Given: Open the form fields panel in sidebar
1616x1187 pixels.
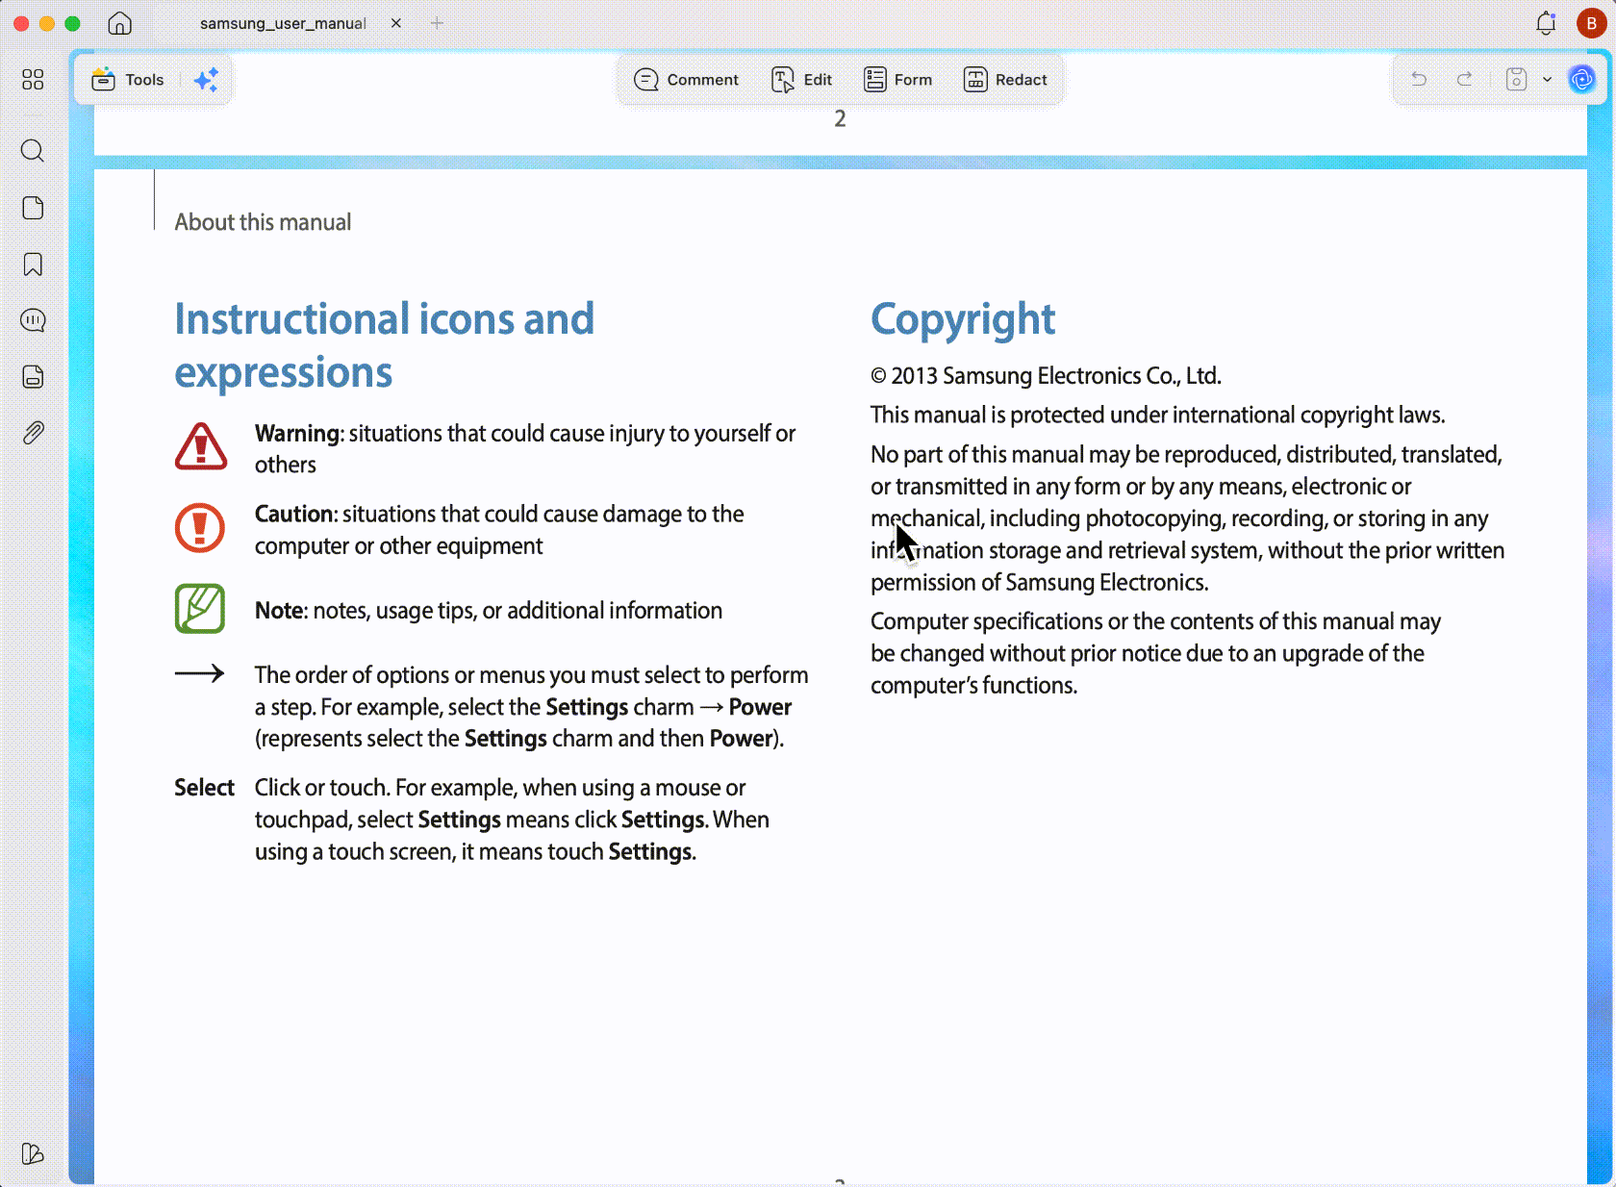Looking at the screenshot, I should 33,376.
